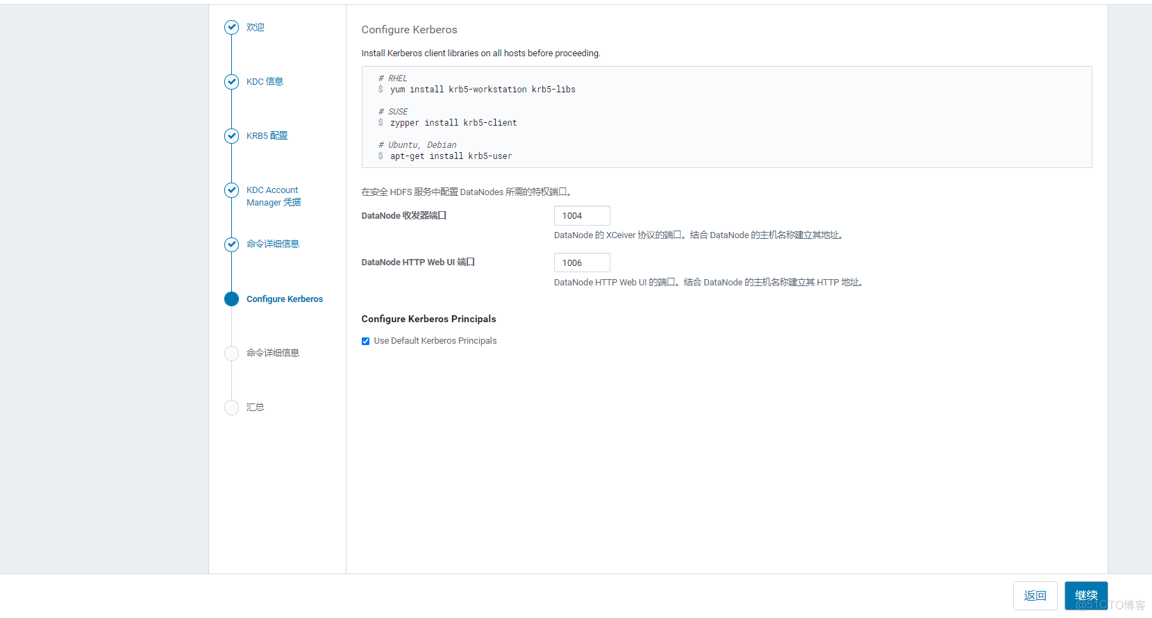Click the checkmark icon beside KDC 信息
The height and width of the screenshot is (618, 1152).
point(231,81)
